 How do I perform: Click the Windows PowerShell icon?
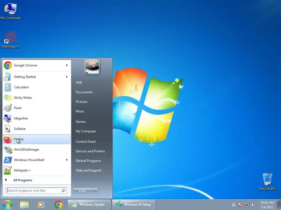[x=8, y=160]
